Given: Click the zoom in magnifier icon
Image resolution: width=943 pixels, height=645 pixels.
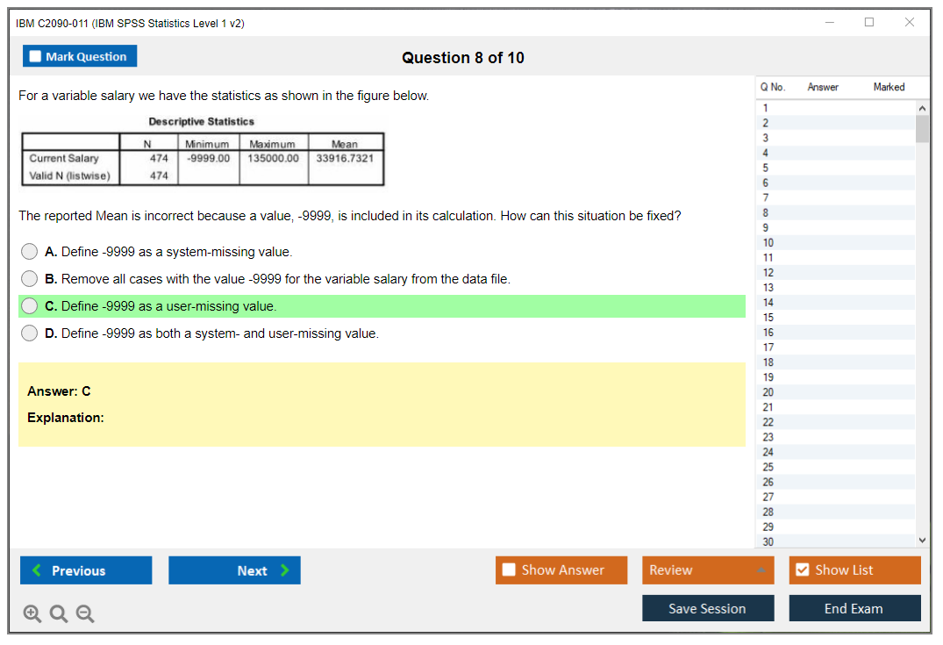Looking at the screenshot, I should click(x=32, y=614).
